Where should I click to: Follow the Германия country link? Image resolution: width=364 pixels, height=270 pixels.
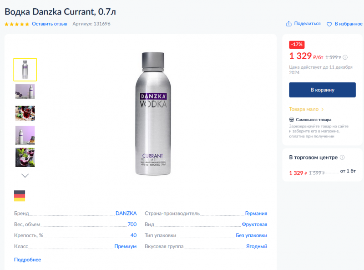(x=256, y=213)
